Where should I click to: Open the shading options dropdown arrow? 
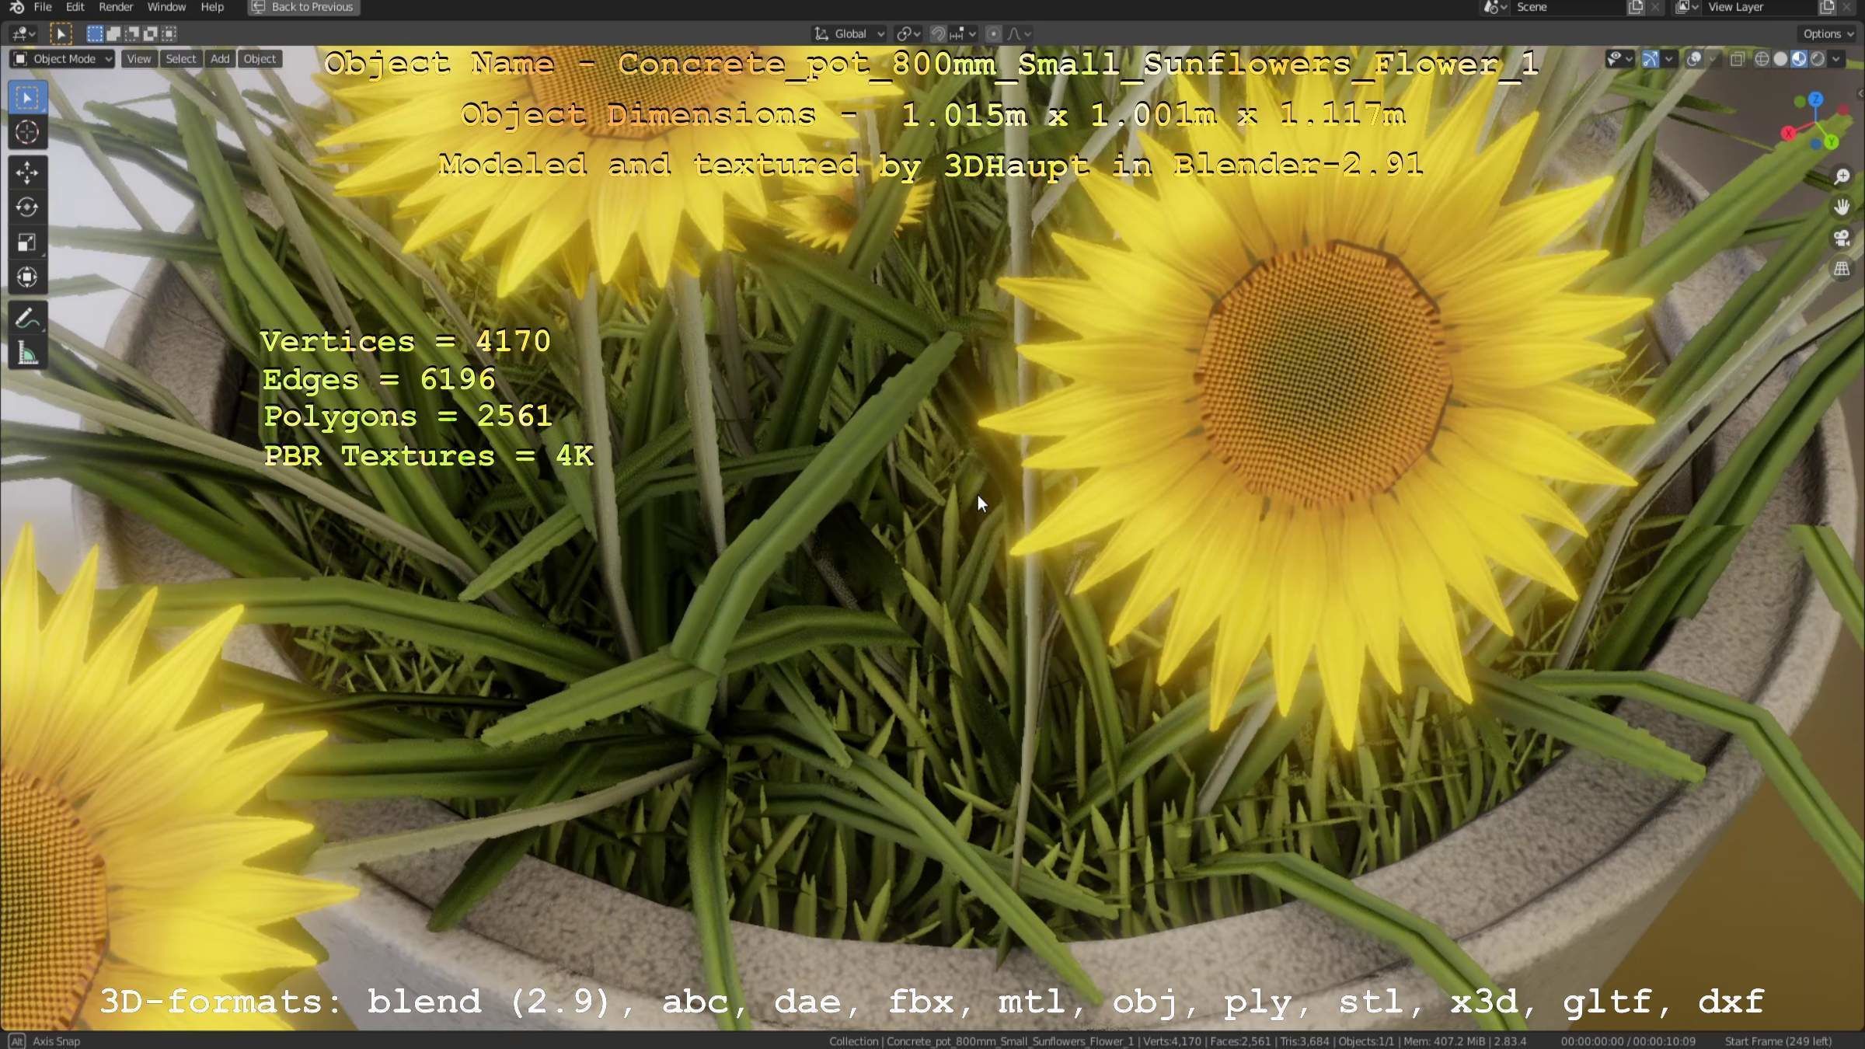(x=1836, y=59)
